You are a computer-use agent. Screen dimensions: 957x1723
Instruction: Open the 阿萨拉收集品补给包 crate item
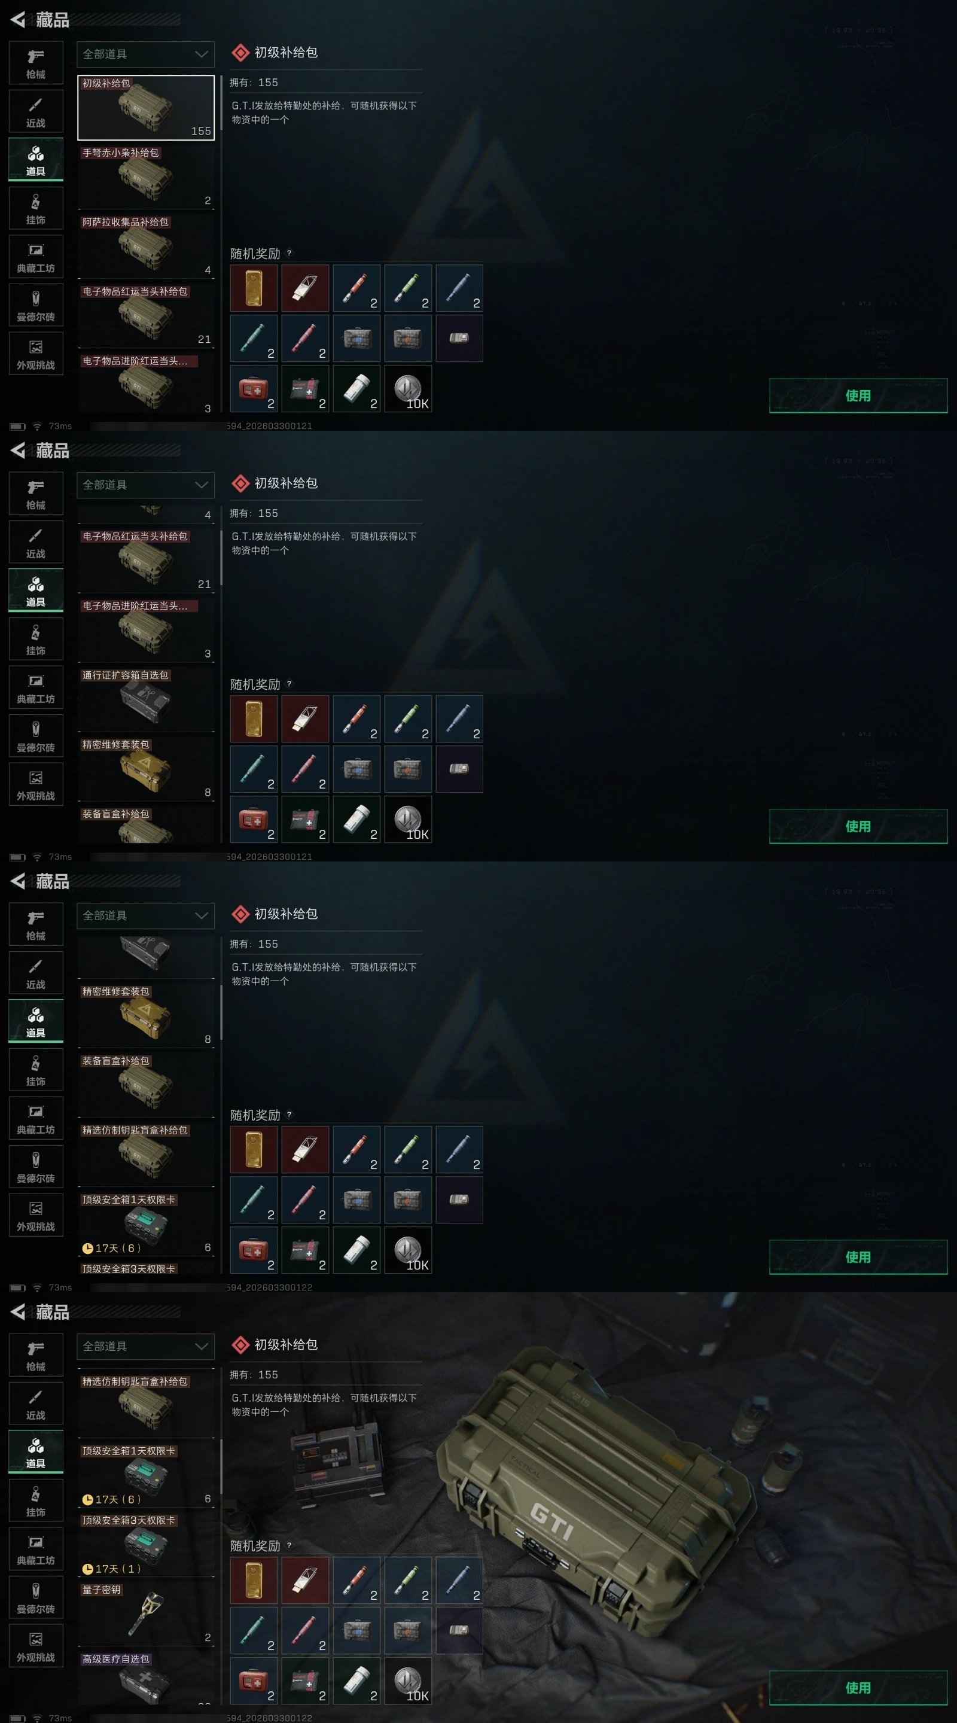click(146, 246)
